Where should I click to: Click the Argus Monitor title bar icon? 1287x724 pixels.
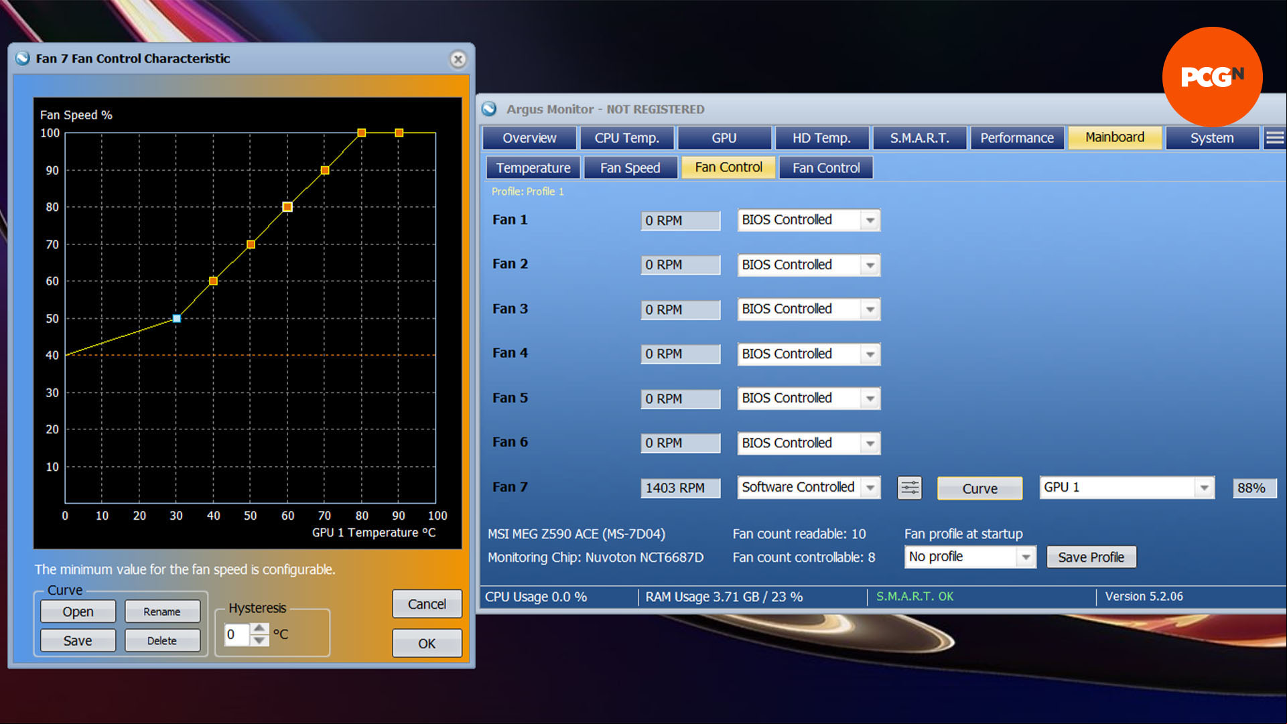490,108
